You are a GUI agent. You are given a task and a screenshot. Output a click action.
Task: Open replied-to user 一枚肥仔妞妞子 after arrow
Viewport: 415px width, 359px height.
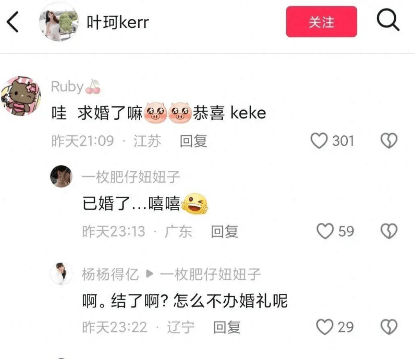click(x=210, y=274)
